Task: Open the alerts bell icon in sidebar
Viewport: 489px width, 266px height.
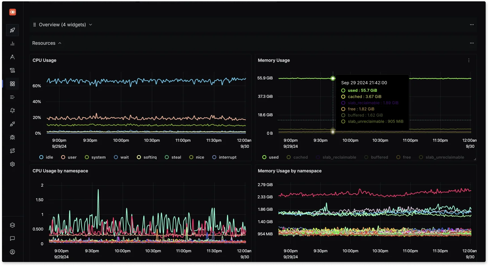Action: (12, 111)
